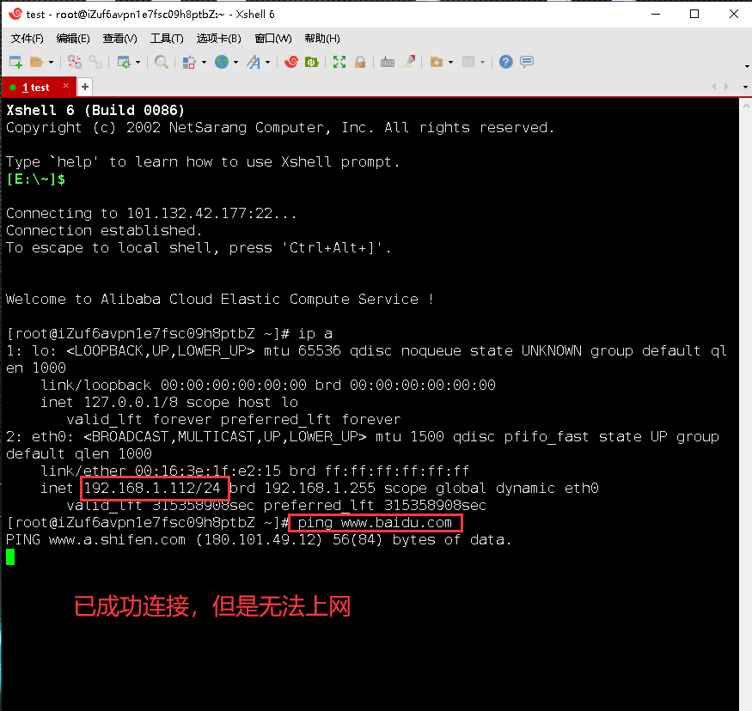Minimize the Xshell window
Image resolution: width=752 pixels, height=711 pixels.
click(x=656, y=14)
